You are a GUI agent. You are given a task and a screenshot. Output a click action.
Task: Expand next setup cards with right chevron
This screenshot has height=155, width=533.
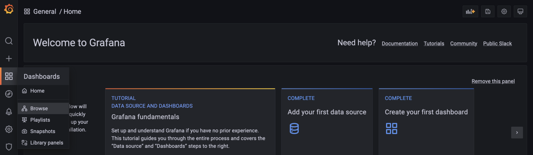(x=517, y=133)
